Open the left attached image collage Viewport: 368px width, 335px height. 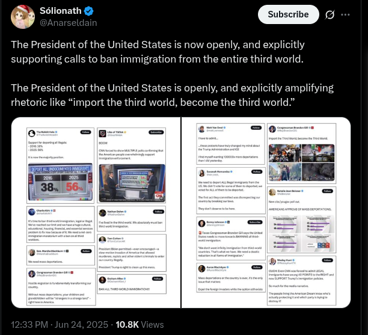pyautogui.click(x=96, y=212)
